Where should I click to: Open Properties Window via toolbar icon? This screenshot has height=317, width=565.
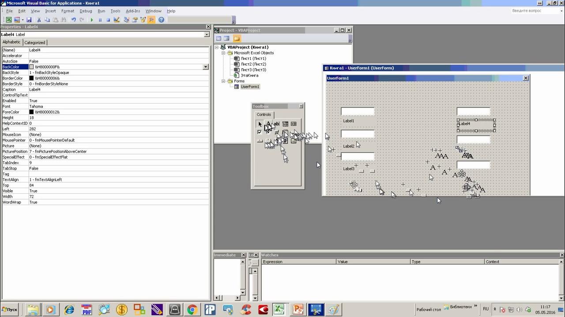point(135,20)
